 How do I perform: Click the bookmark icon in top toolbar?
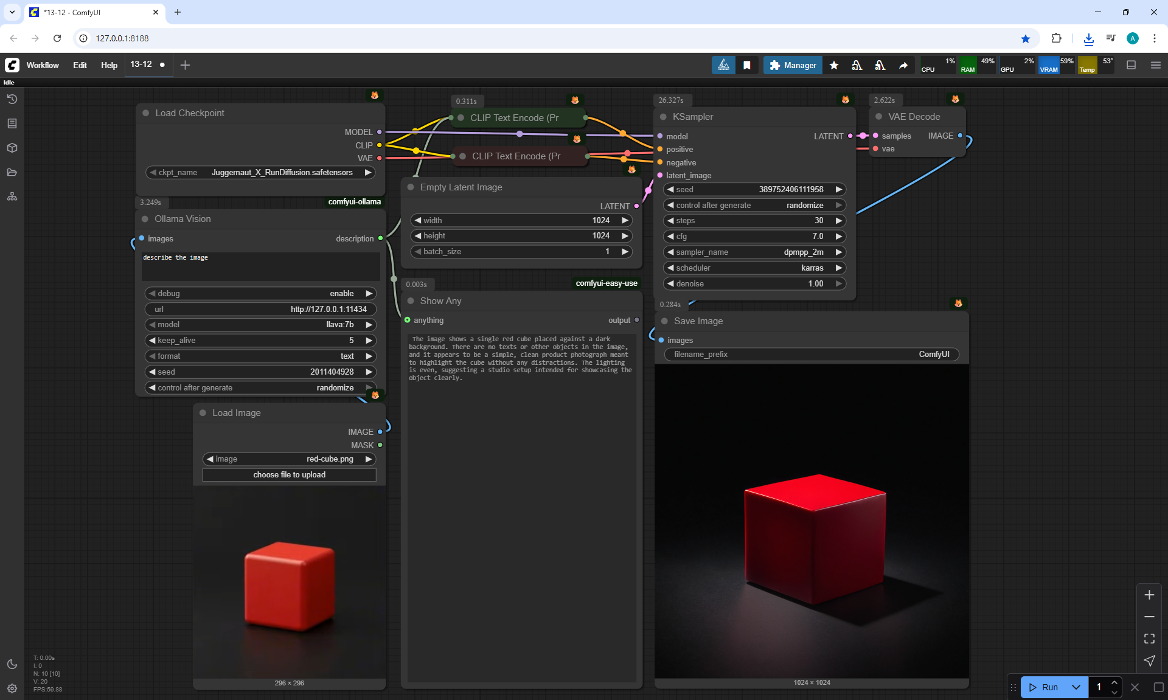(x=747, y=65)
